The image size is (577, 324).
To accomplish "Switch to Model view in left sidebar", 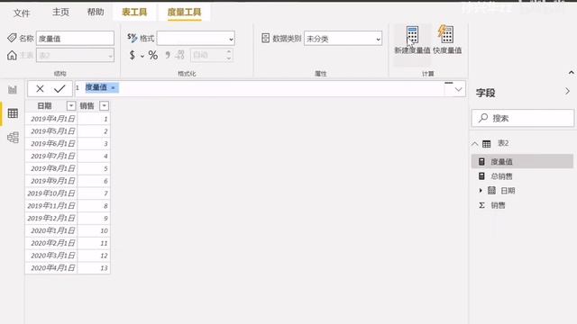I will (x=13, y=138).
